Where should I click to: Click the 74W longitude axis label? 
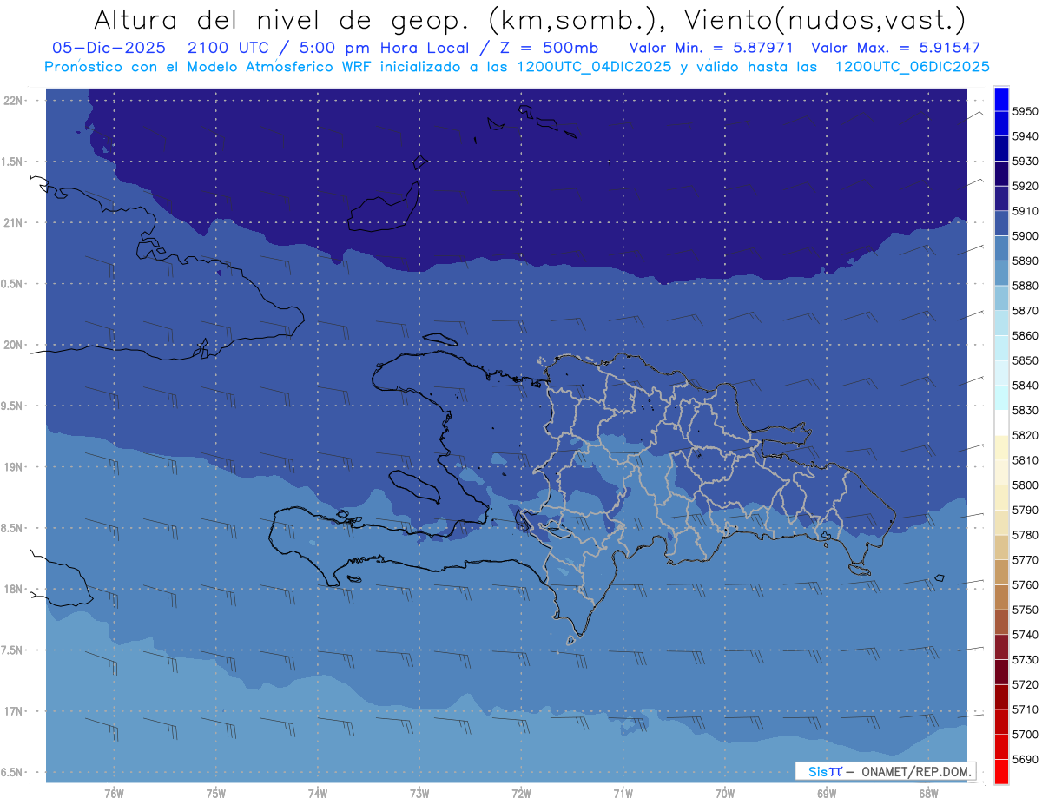click(317, 793)
